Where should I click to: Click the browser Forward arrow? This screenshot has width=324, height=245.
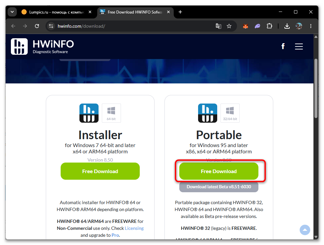click(25, 26)
